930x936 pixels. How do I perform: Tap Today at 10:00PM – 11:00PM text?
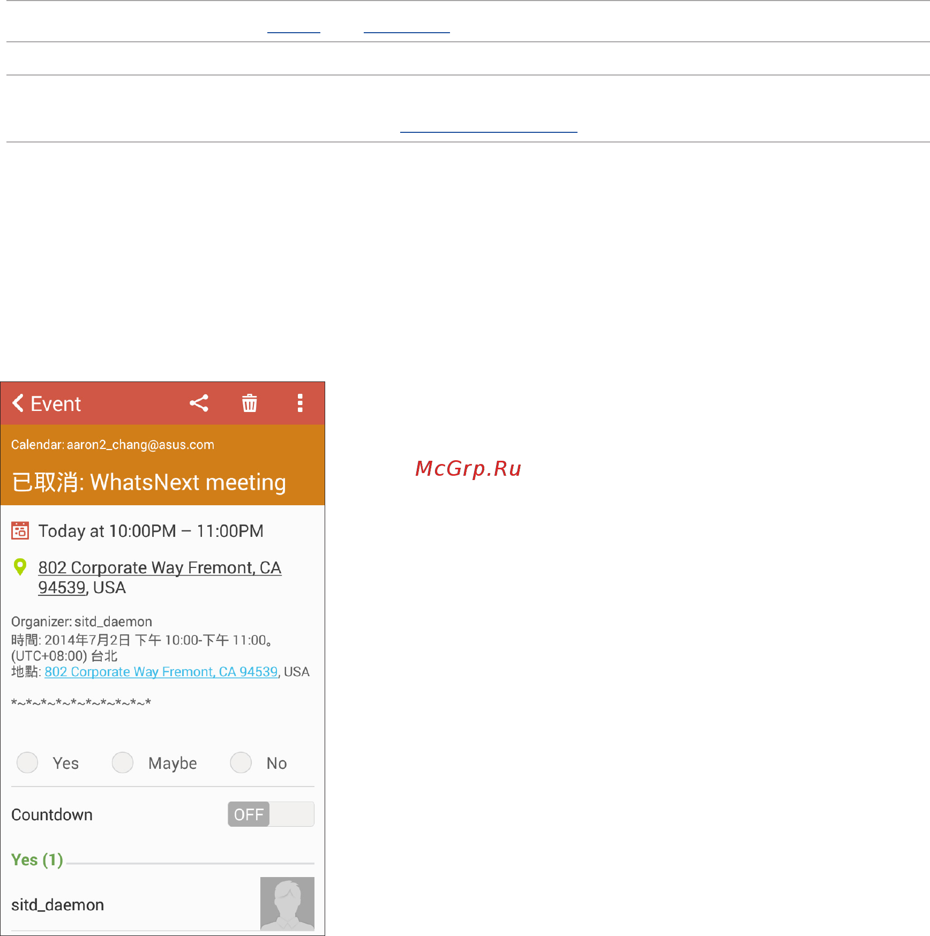[151, 531]
